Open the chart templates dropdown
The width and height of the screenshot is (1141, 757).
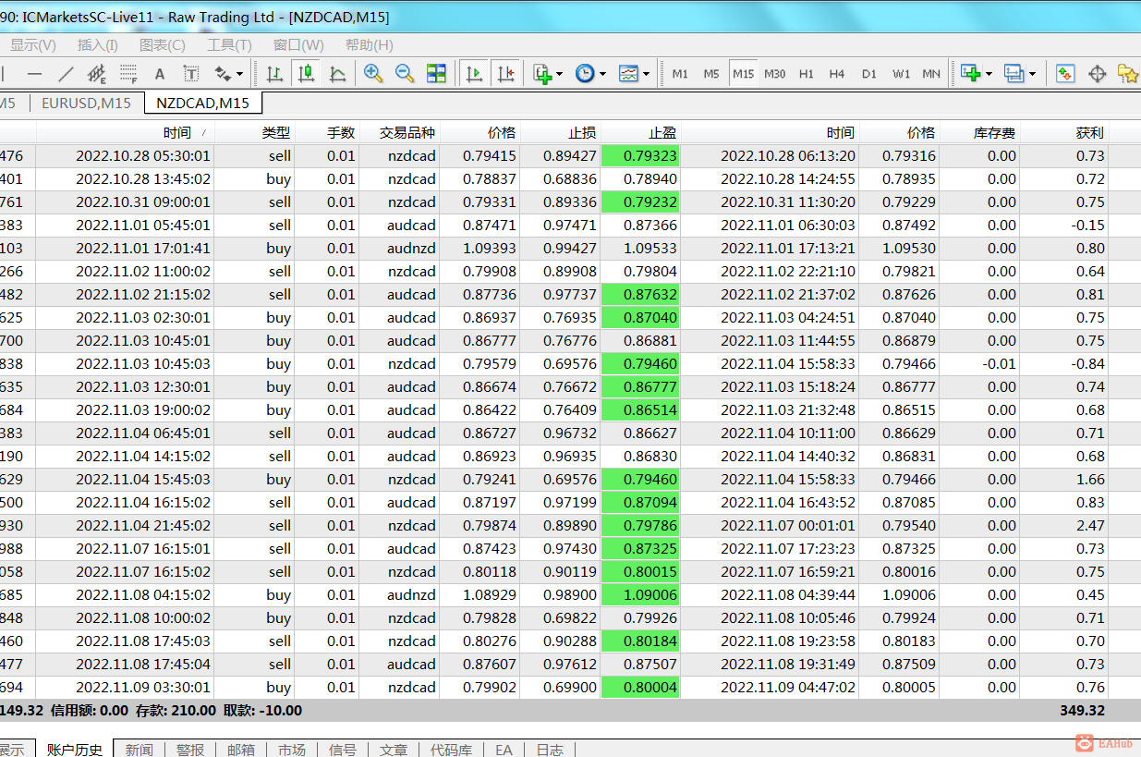point(634,74)
